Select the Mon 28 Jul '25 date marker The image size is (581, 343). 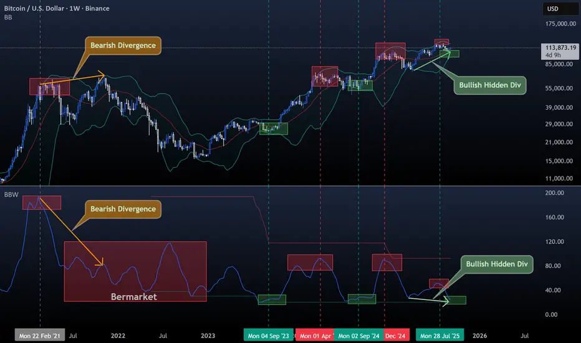tap(440, 336)
